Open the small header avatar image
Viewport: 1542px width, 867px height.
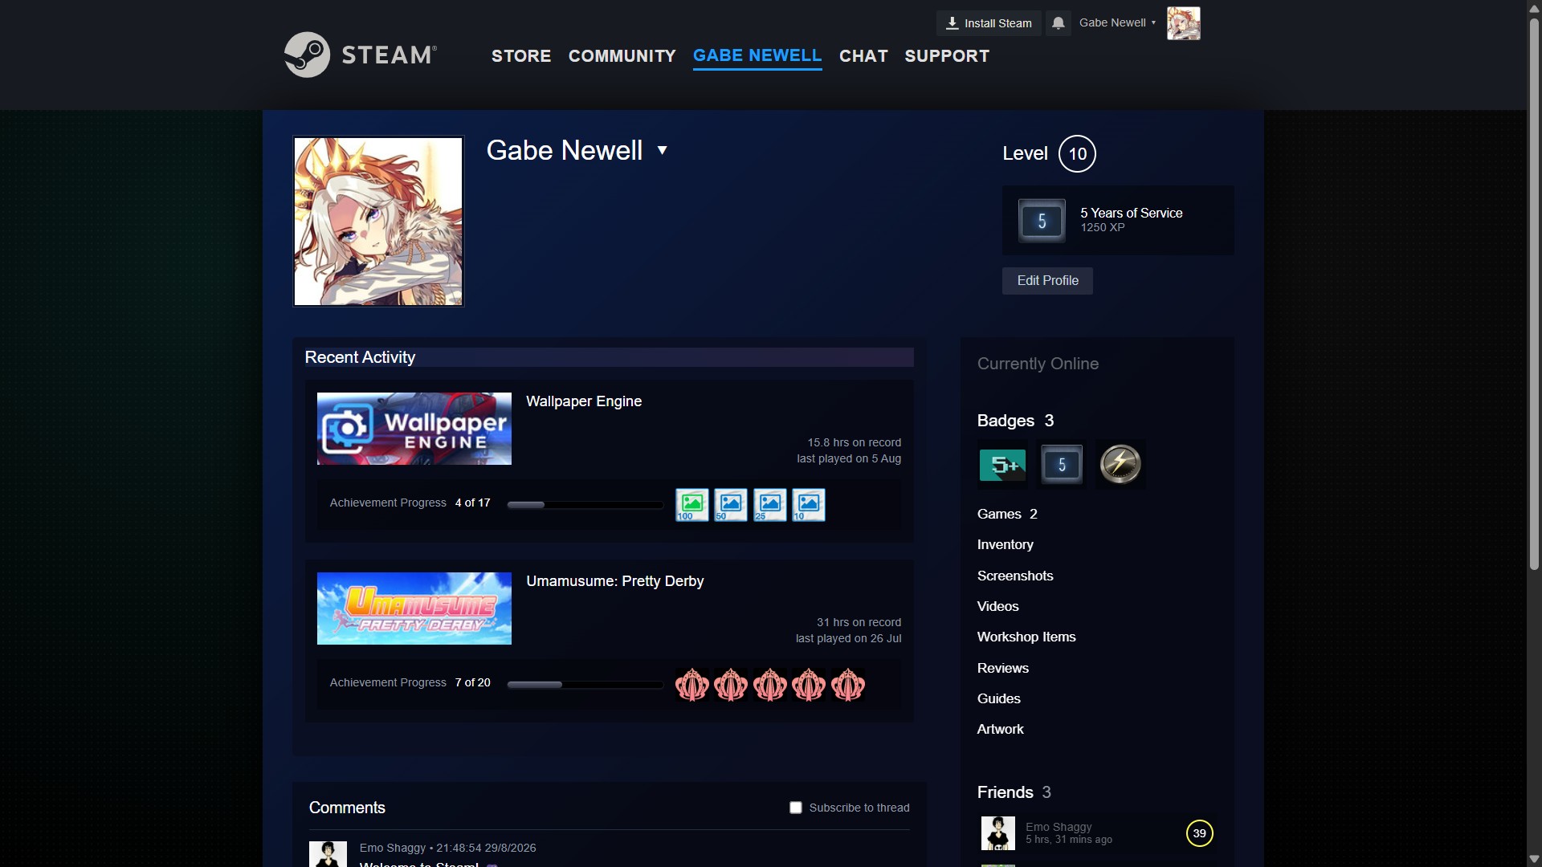[1183, 23]
